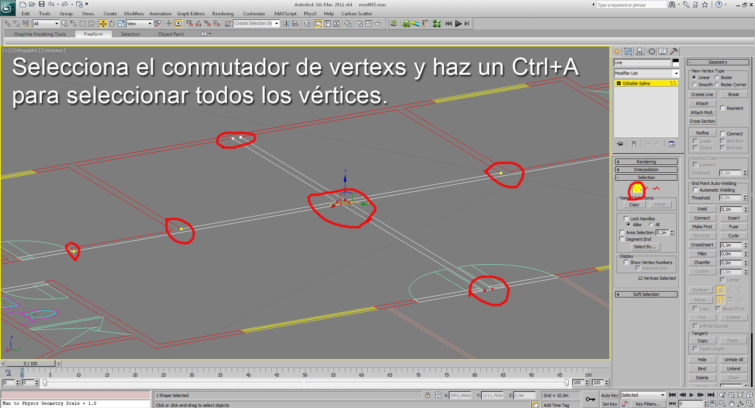Toggle the Snaps 2.5 magnet icon

(x=190, y=24)
